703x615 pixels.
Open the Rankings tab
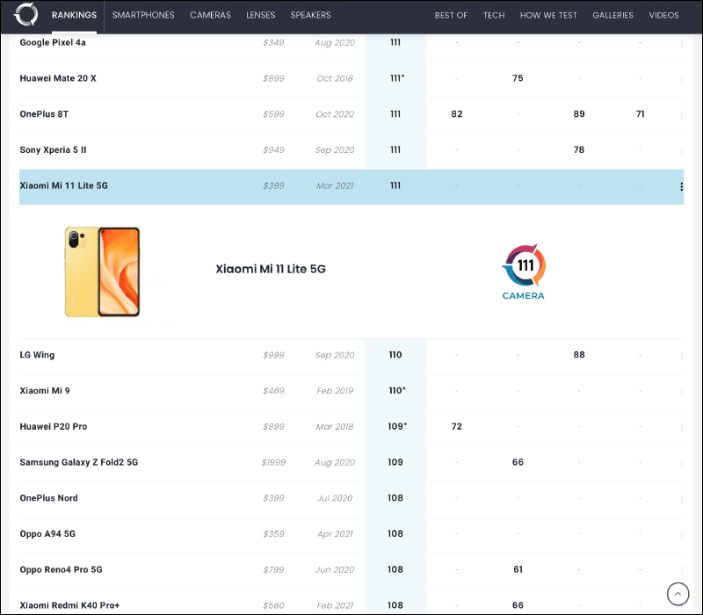coord(74,15)
